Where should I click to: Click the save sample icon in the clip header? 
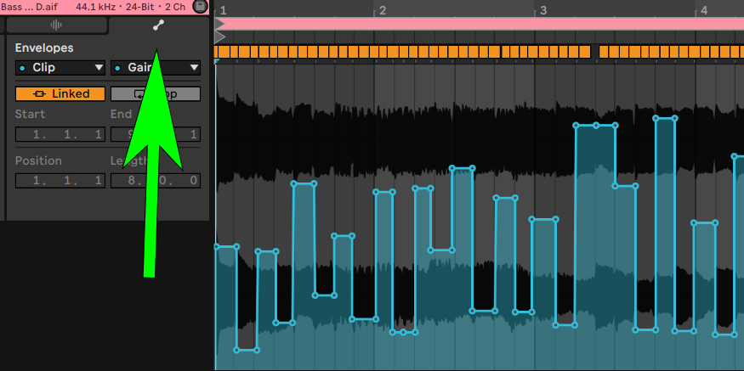coord(201,6)
